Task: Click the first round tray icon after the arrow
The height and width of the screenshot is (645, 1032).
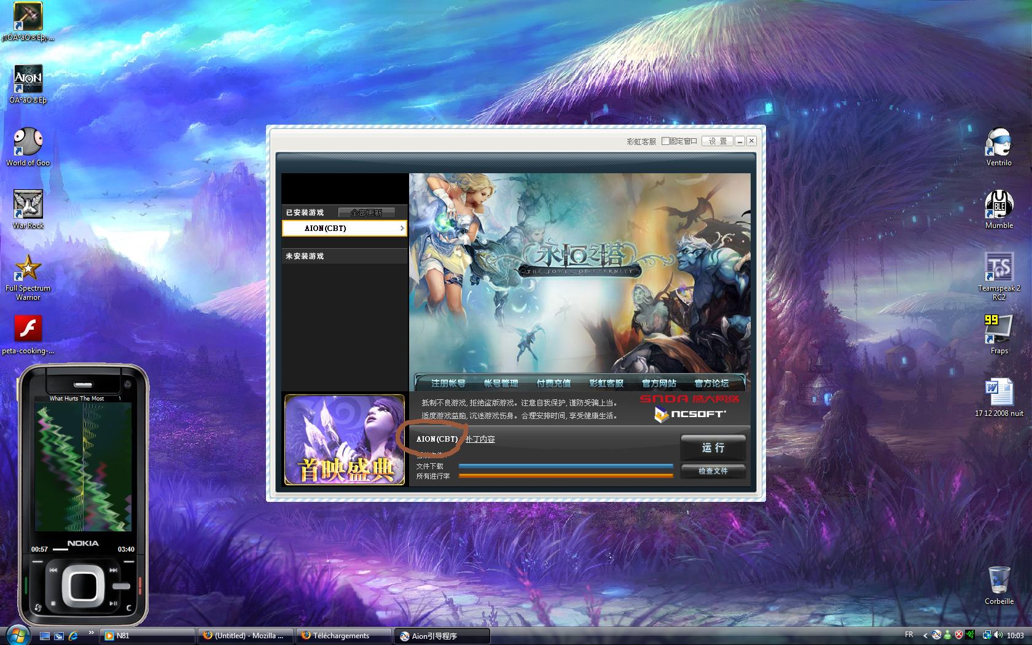Action: (x=936, y=635)
